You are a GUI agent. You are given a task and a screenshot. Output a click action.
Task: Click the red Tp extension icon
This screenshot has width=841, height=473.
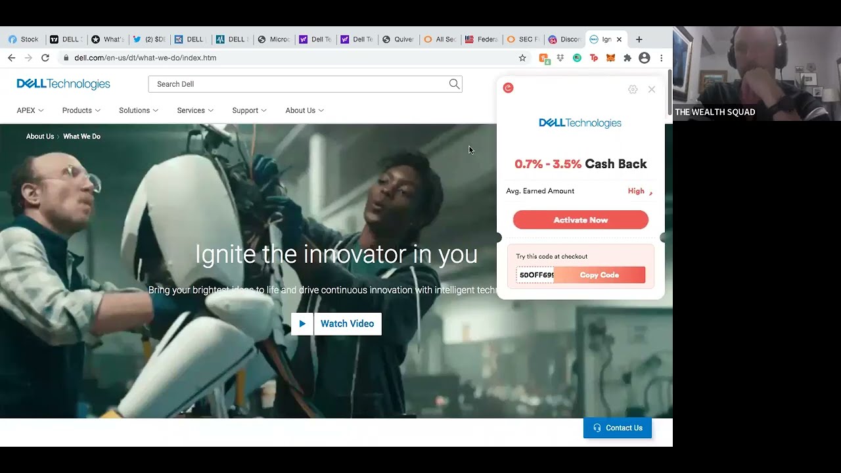pos(594,58)
